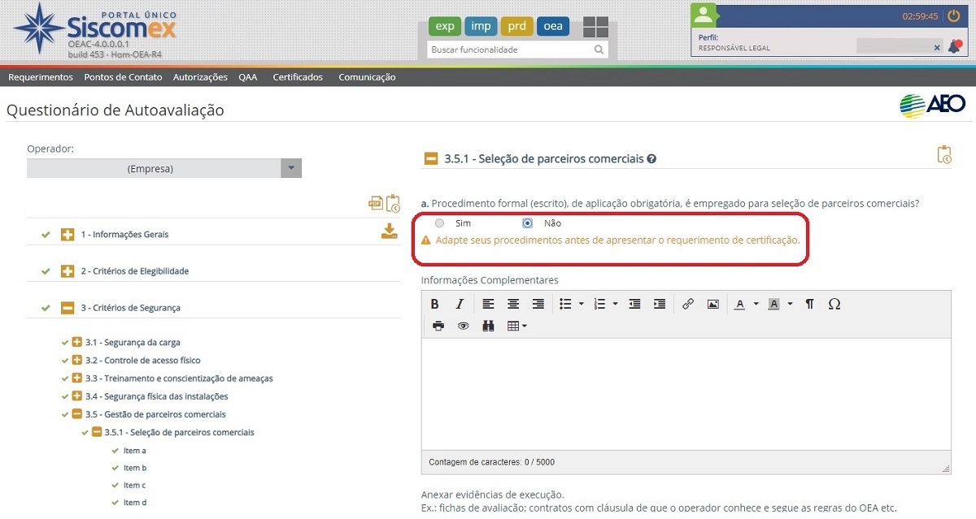The height and width of the screenshot is (519, 976).
Task: Click the print icon in the editor
Action: 438,326
